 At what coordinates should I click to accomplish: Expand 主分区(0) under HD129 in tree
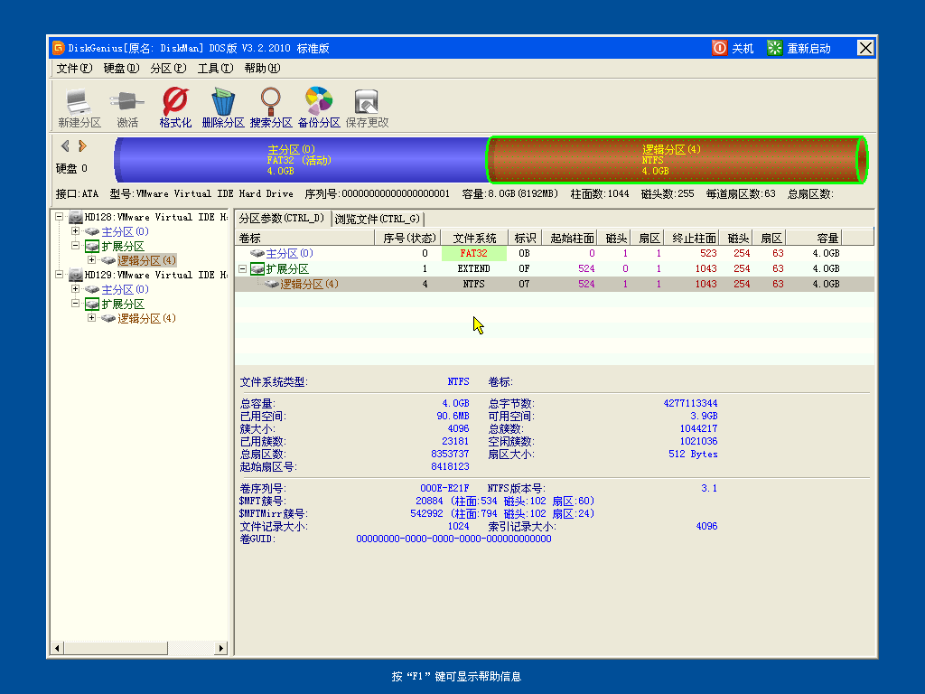76,290
